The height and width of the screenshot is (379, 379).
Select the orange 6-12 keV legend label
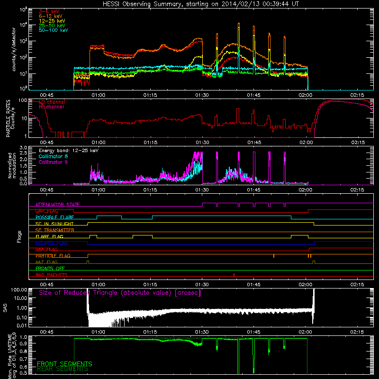51,16
